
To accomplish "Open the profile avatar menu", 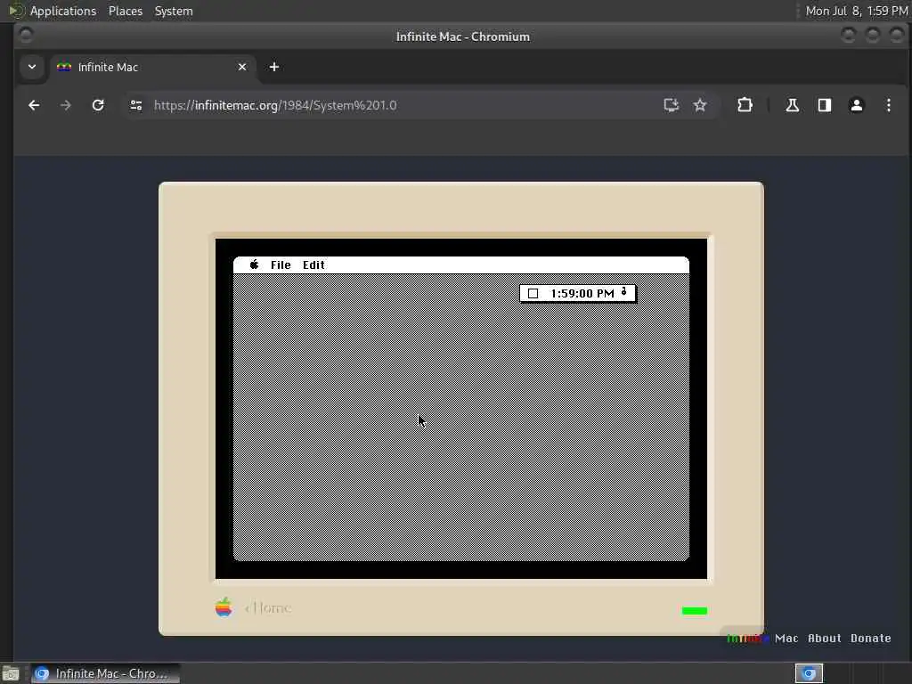I will pyautogui.click(x=856, y=105).
